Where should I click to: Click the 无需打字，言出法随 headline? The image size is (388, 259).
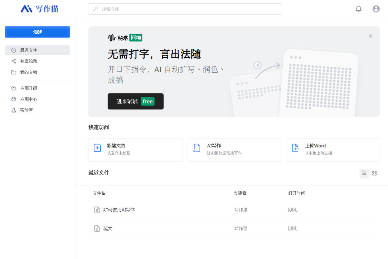point(154,54)
